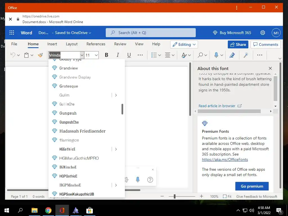
Task: Click the Fit page button
Action: (227, 197)
